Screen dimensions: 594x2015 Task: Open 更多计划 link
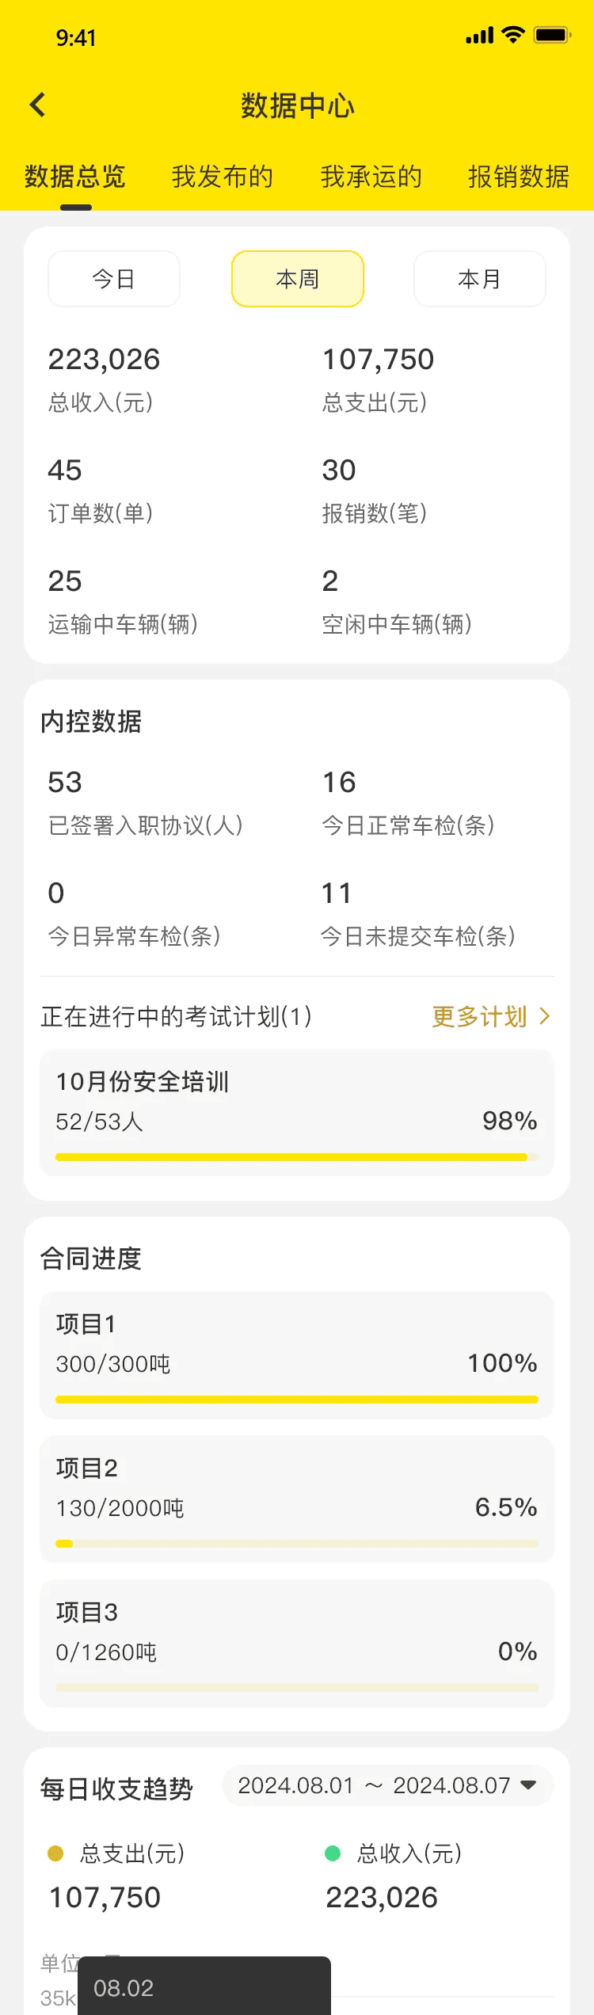pyautogui.click(x=479, y=1016)
